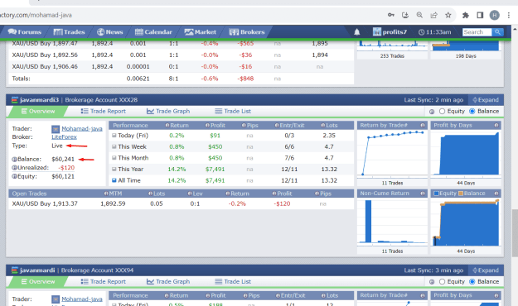Open the browser three-dot menu
This screenshot has width=518, height=306.
[509, 15]
